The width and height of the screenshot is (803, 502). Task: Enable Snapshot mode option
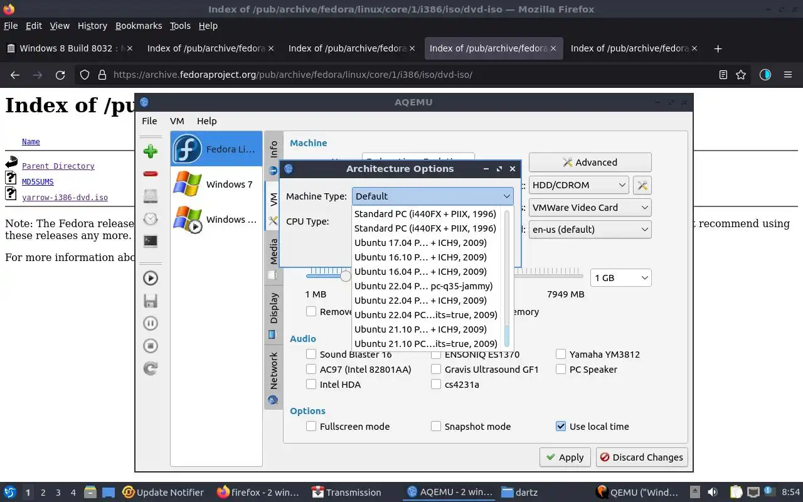pos(436,426)
